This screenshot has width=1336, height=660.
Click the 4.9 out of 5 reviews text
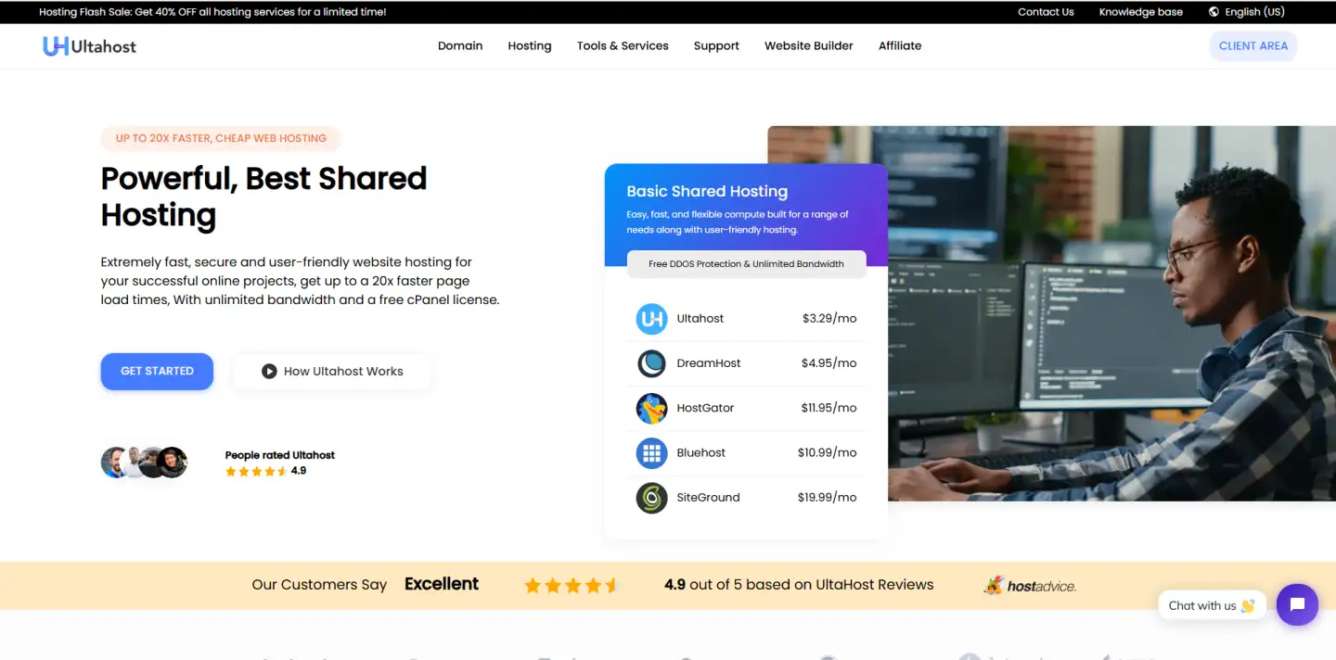(x=799, y=585)
